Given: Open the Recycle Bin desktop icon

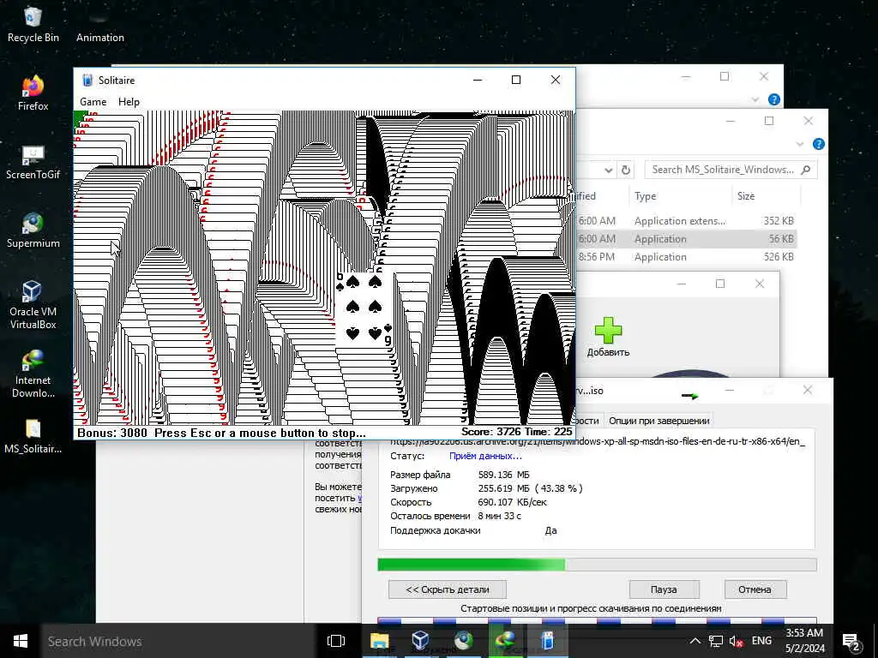Looking at the screenshot, I should click(x=33, y=25).
